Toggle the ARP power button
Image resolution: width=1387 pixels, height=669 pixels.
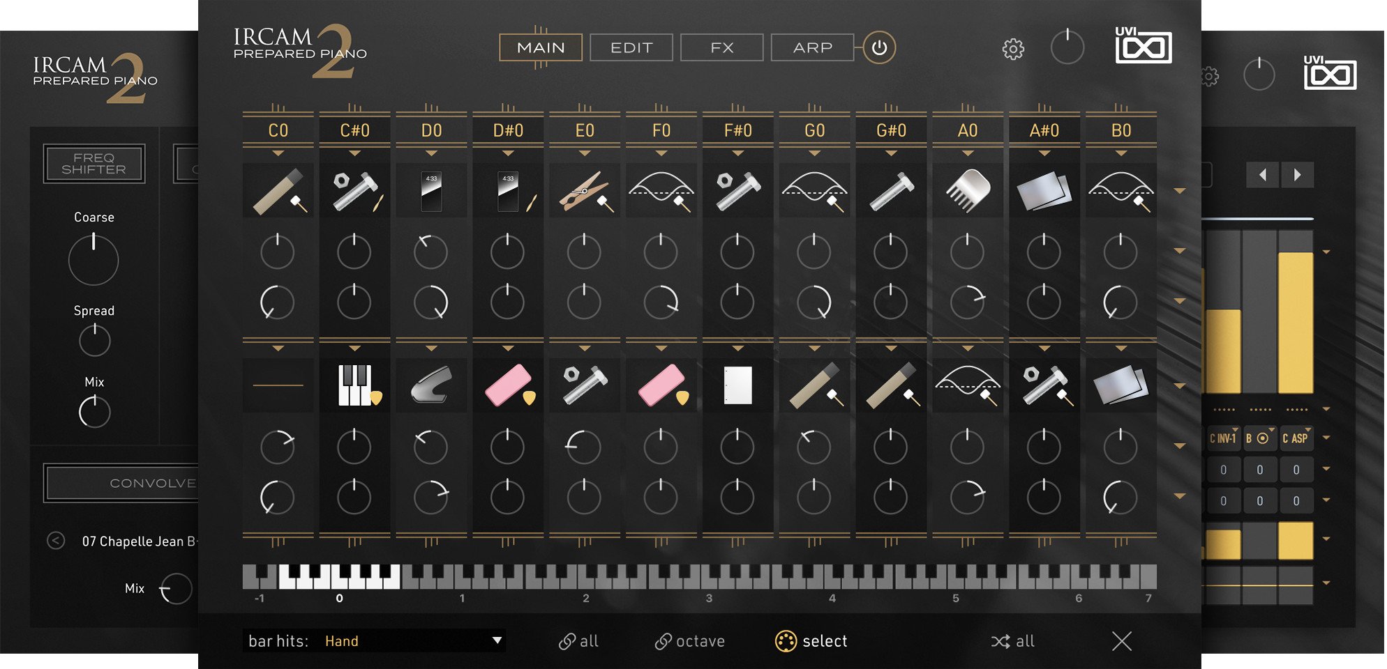tap(879, 48)
